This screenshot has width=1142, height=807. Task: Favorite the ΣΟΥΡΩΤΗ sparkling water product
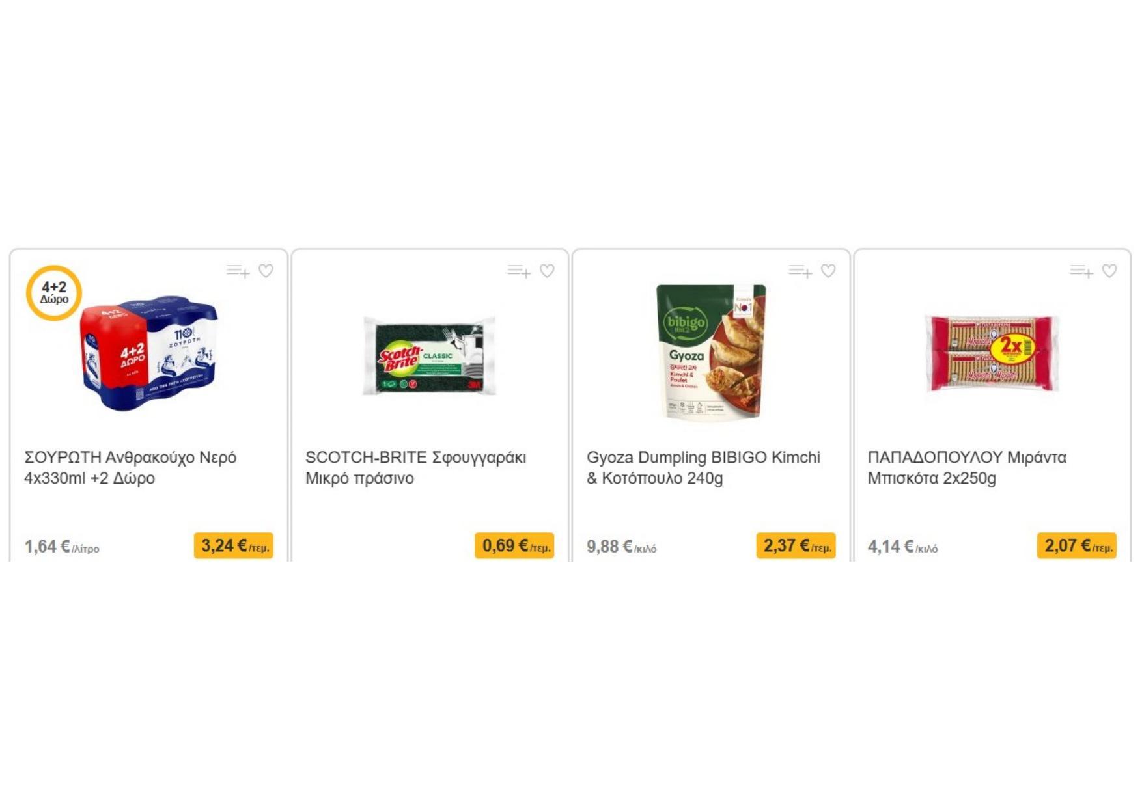[266, 271]
